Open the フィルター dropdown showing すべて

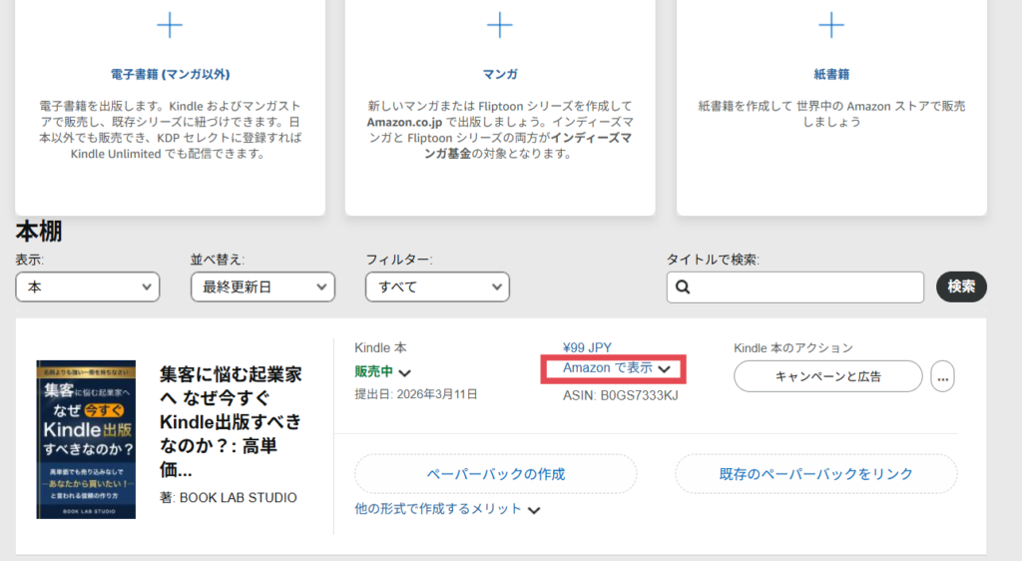click(437, 287)
